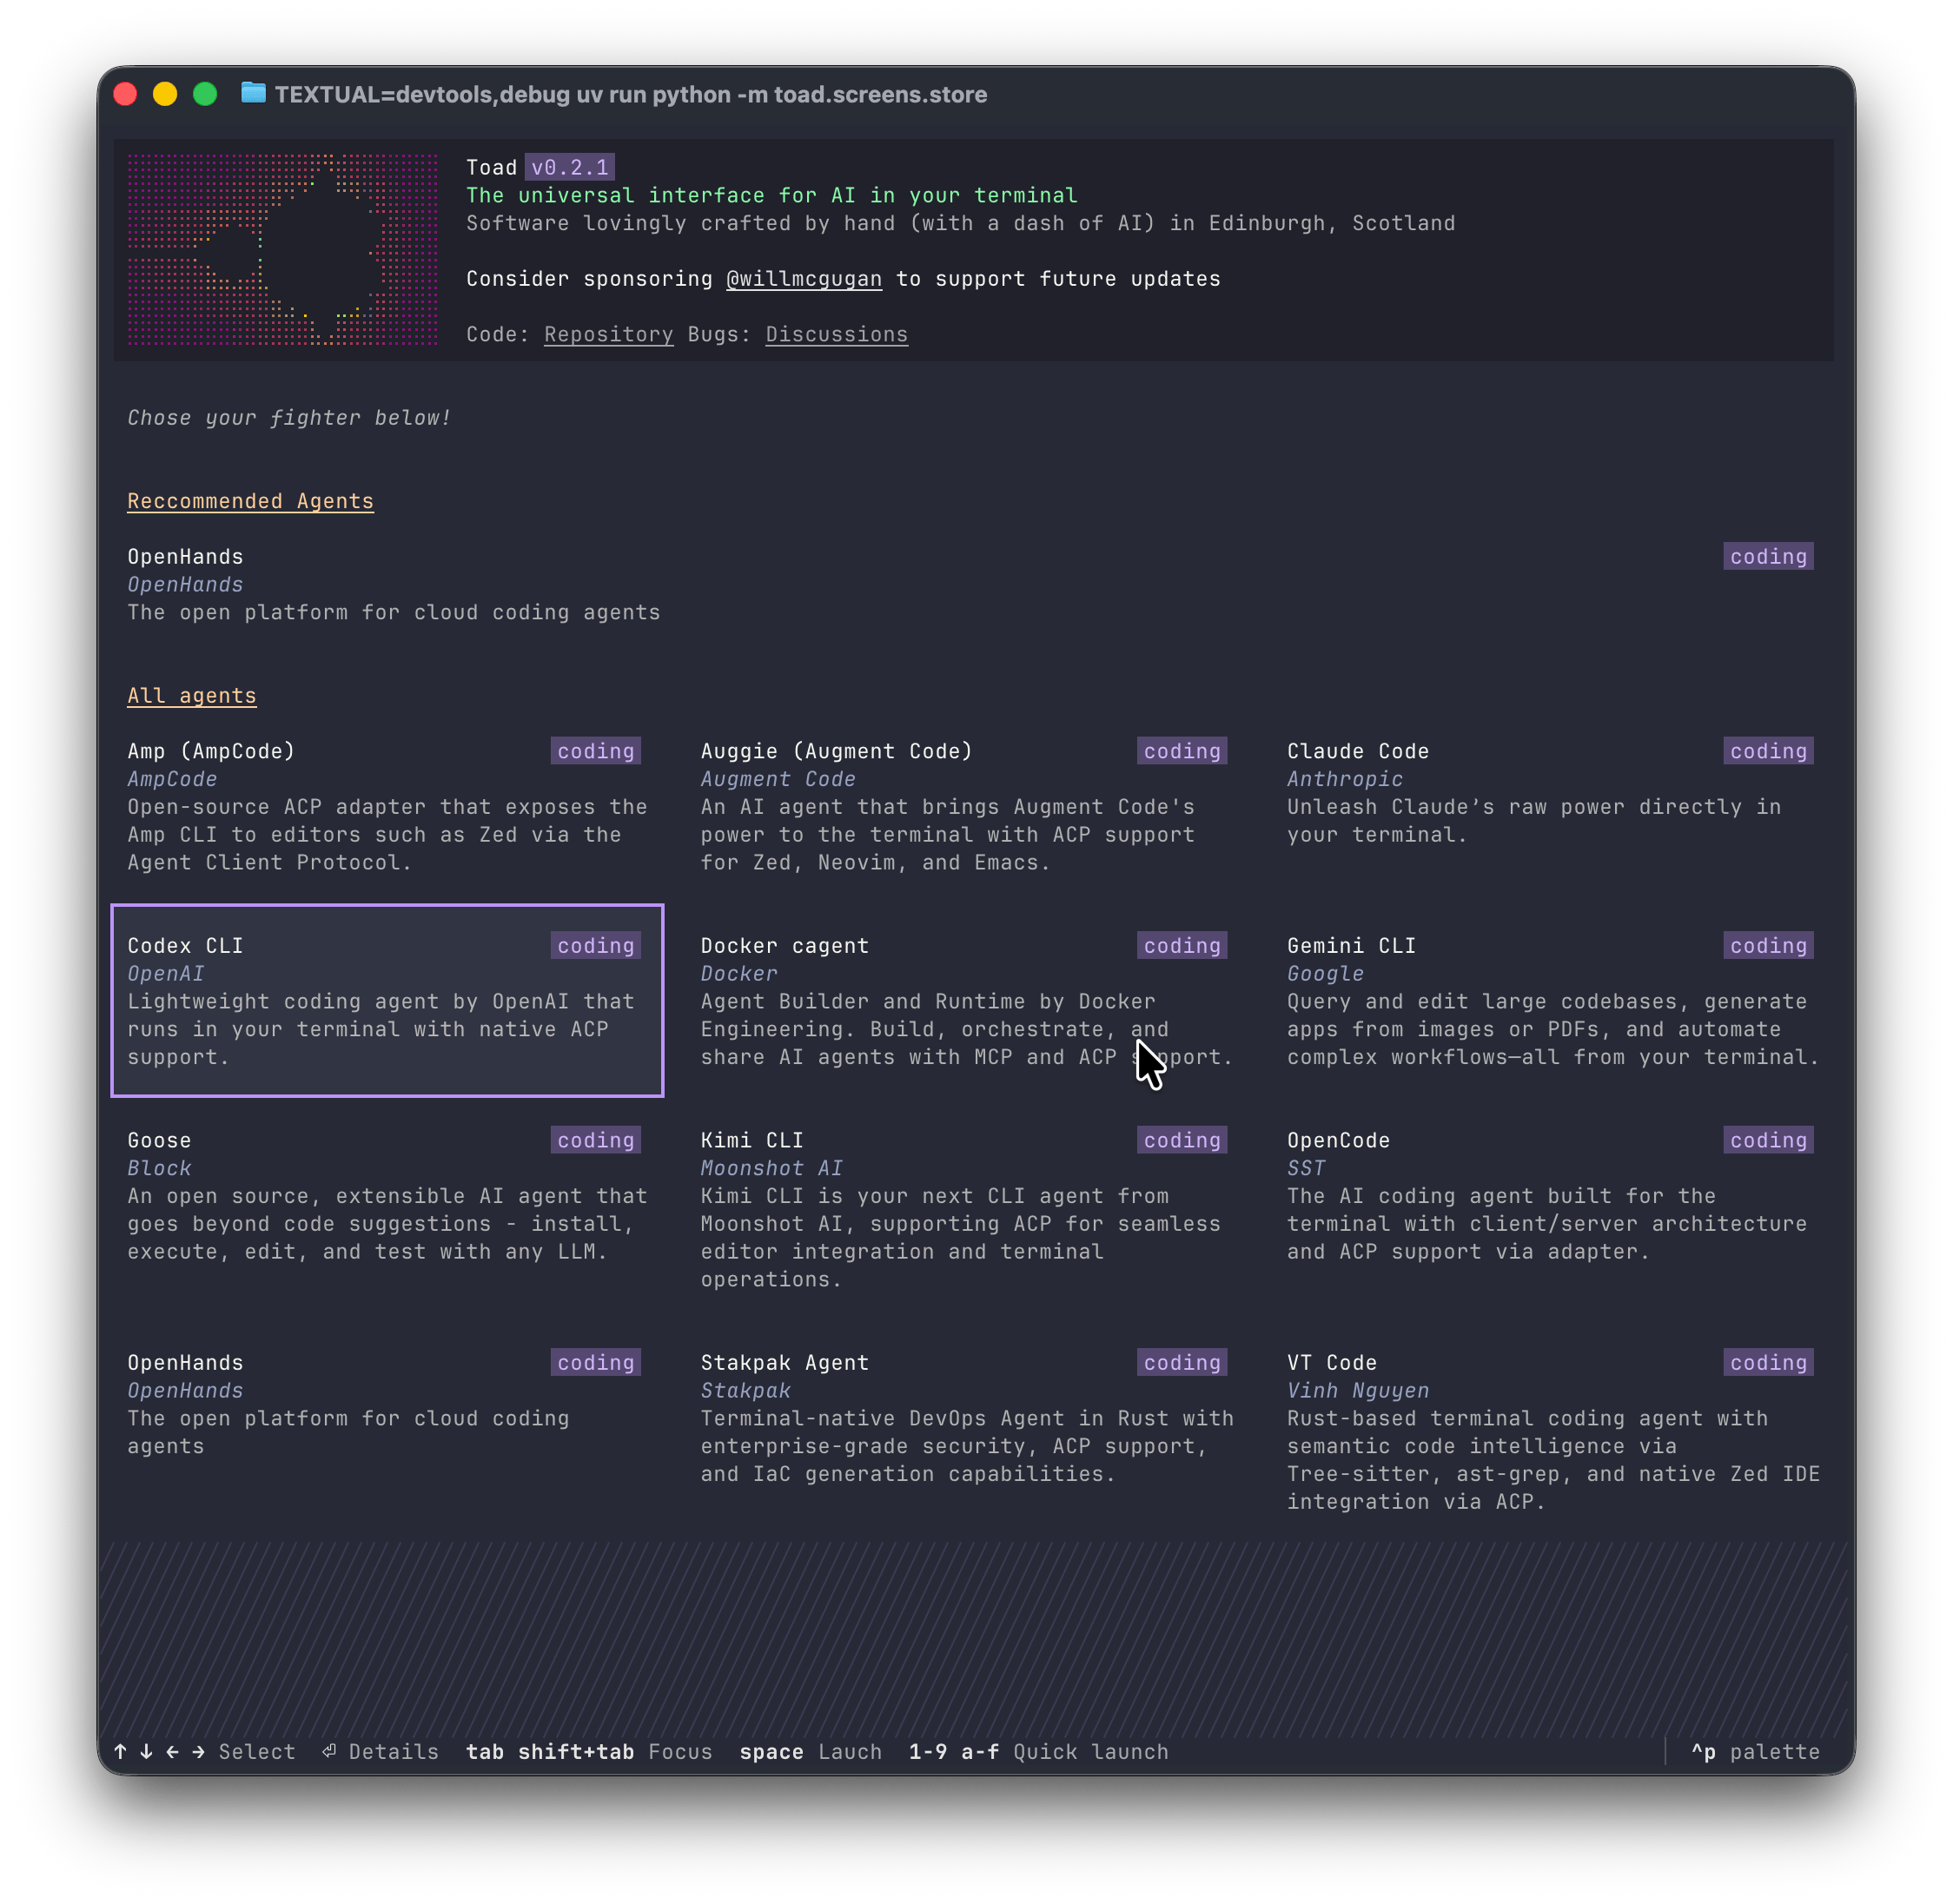Image resolution: width=1953 pixels, height=1904 pixels.
Task: Click the green zoom window button
Action: coord(205,94)
